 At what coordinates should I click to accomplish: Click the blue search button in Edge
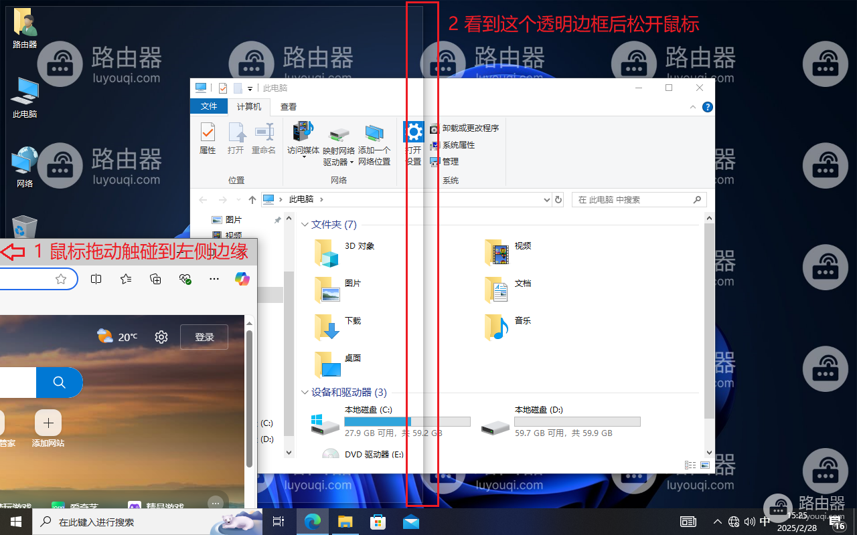[60, 382]
